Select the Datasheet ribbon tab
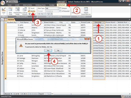 pos(62,5)
